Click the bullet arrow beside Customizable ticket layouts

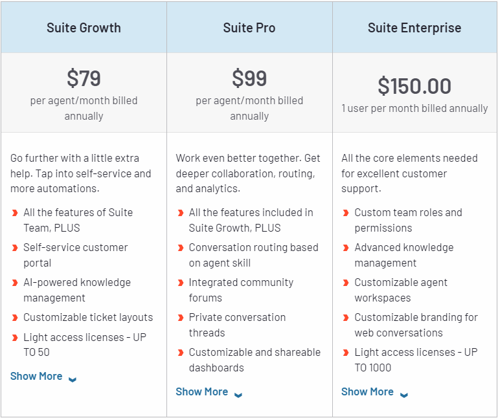(x=15, y=318)
